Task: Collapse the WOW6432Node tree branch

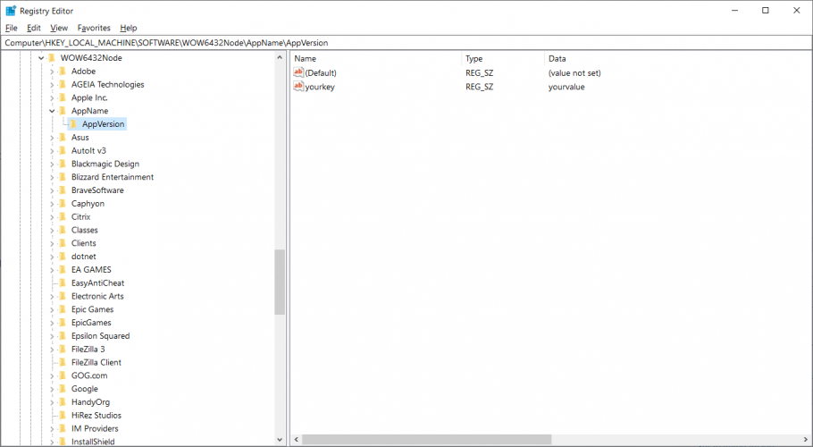Action: (41, 58)
